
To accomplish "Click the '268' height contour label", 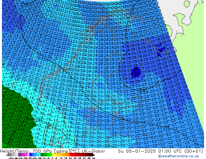I will [142, 91].
